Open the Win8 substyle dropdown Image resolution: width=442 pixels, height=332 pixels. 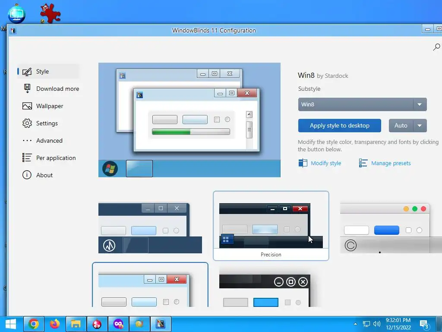click(362, 105)
